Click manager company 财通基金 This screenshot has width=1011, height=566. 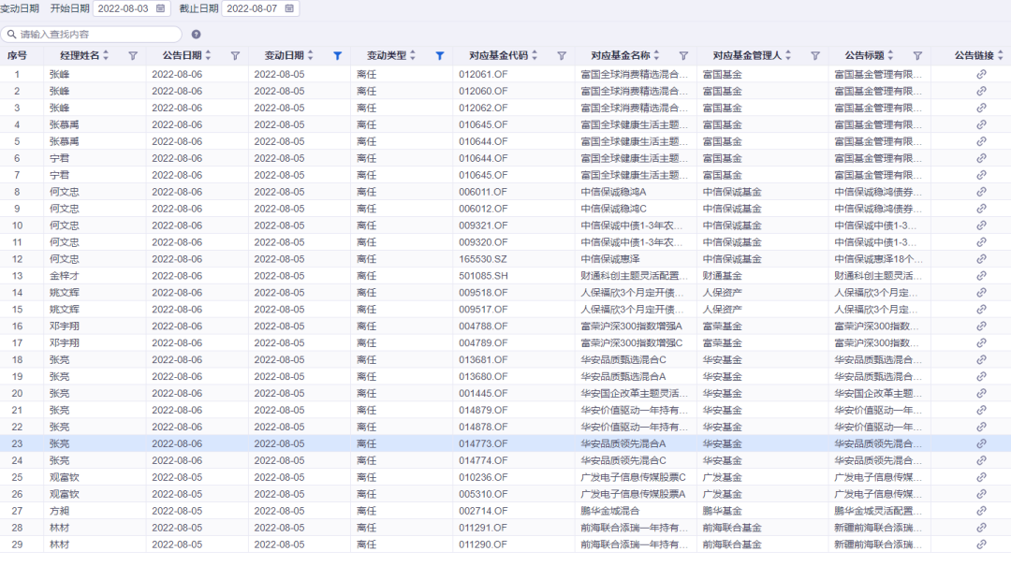tap(722, 275)
